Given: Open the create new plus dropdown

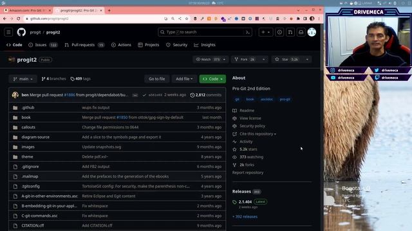Looking at the screenshot, I should pos(266,32).
